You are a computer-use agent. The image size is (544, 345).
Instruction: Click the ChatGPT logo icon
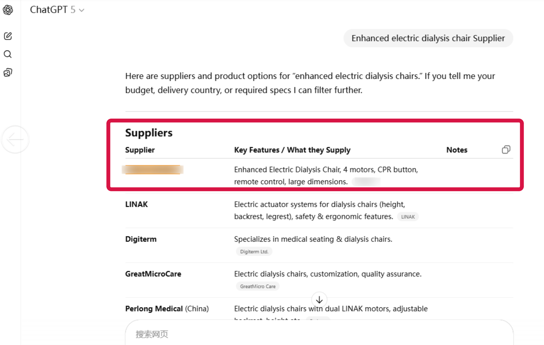[8, 10]
